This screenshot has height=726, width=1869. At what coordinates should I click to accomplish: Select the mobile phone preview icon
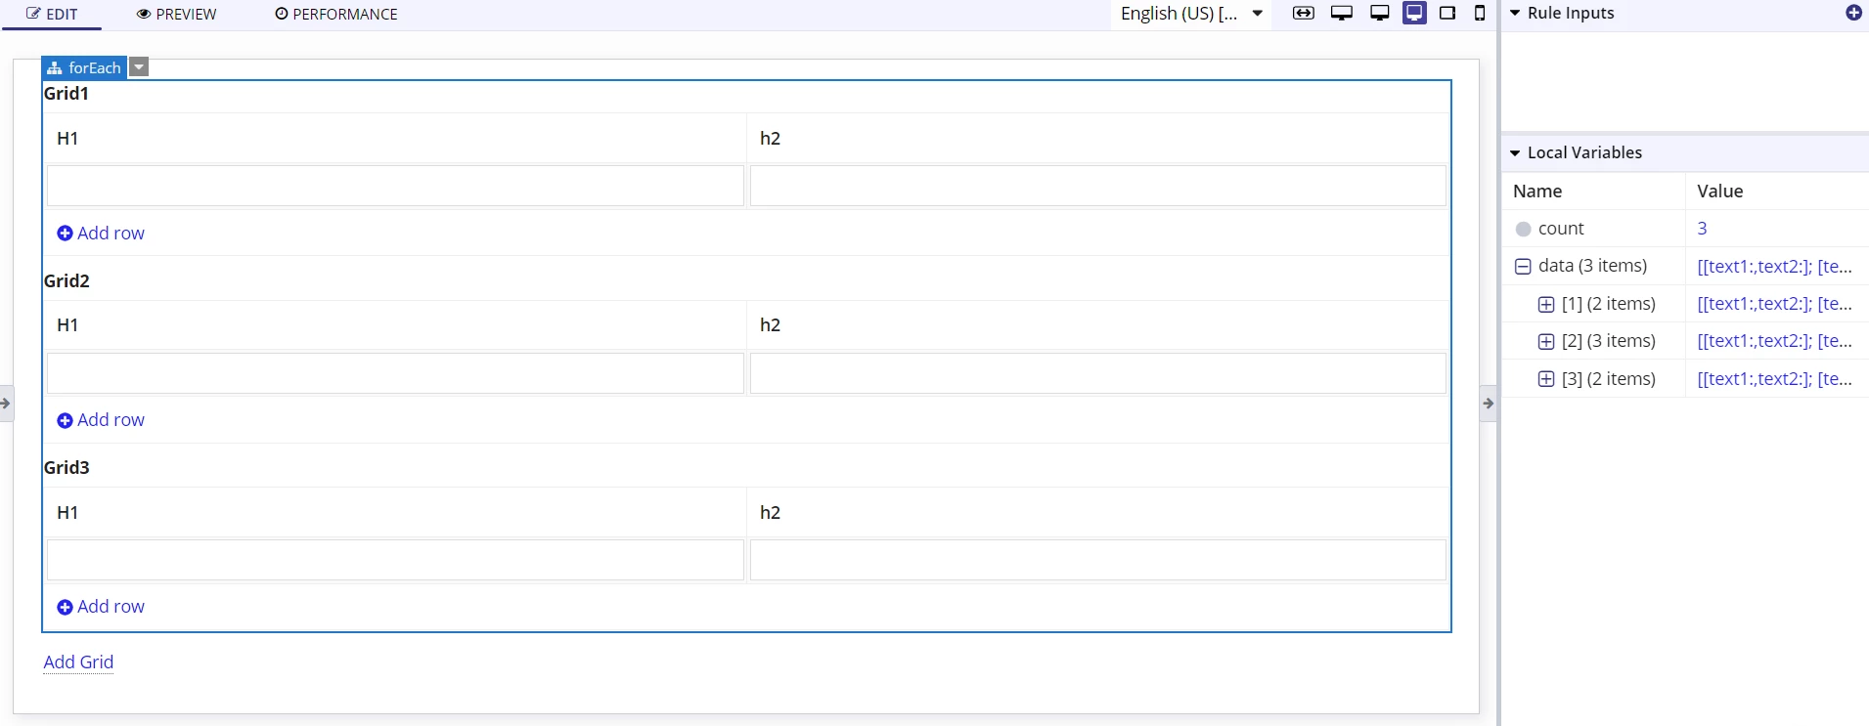[x=1480, y=14]
